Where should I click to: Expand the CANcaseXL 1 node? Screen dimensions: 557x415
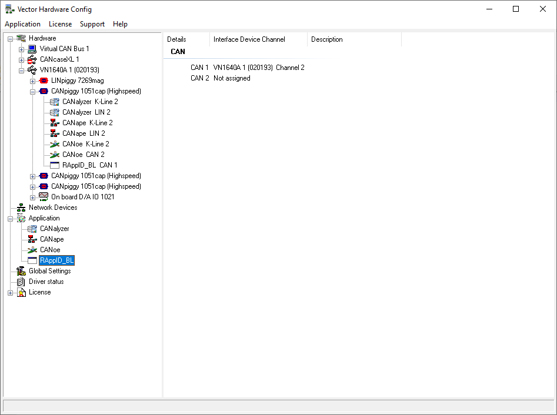pos(21,59)
